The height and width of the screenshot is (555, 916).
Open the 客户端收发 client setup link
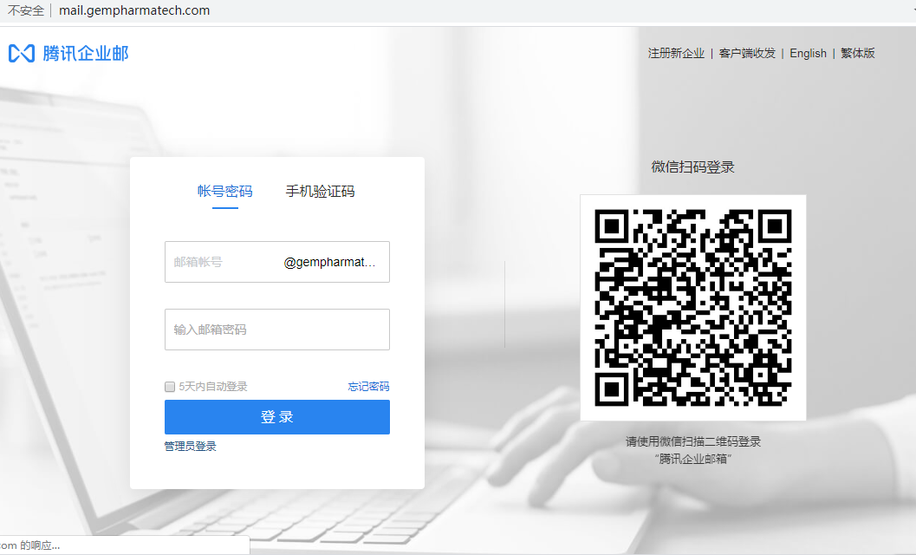point(747,53)
